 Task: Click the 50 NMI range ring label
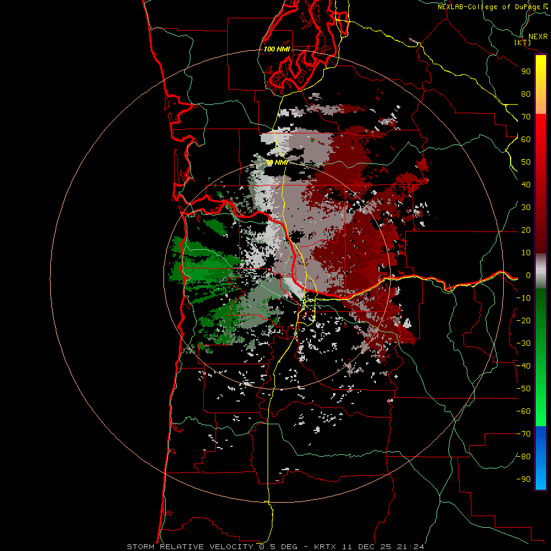[277, 162]
